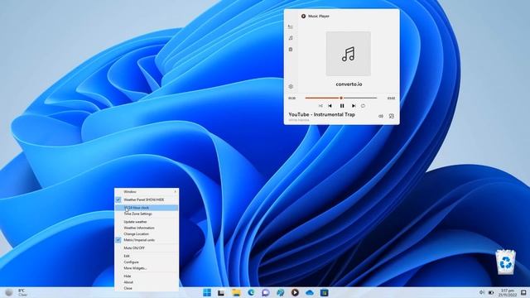Open File Explorer from the taskbar
Image resolution: width=530 pixels, height=298 pixels.
236,292
